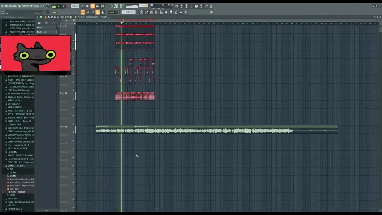Select the playlist draw pencil tool
Viewport: 382px width, 215px height.
[46, 17]
